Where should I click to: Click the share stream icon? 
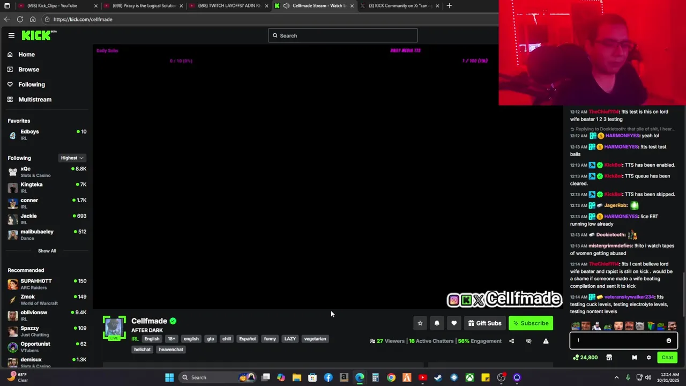point(511,341)
